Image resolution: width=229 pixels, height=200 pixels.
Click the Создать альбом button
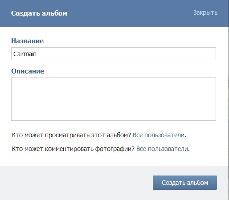click(x=185, y=183)
